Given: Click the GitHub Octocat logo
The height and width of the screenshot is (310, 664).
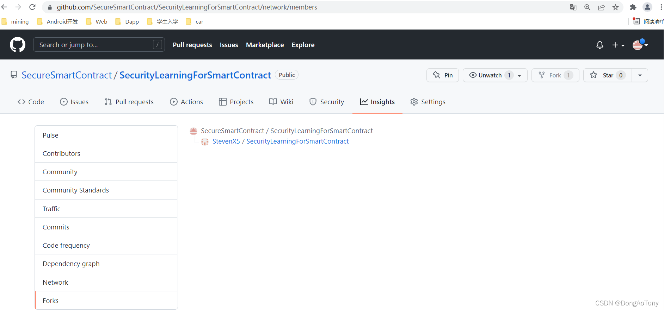Looking at the screenshot, I should coord(18,45).
